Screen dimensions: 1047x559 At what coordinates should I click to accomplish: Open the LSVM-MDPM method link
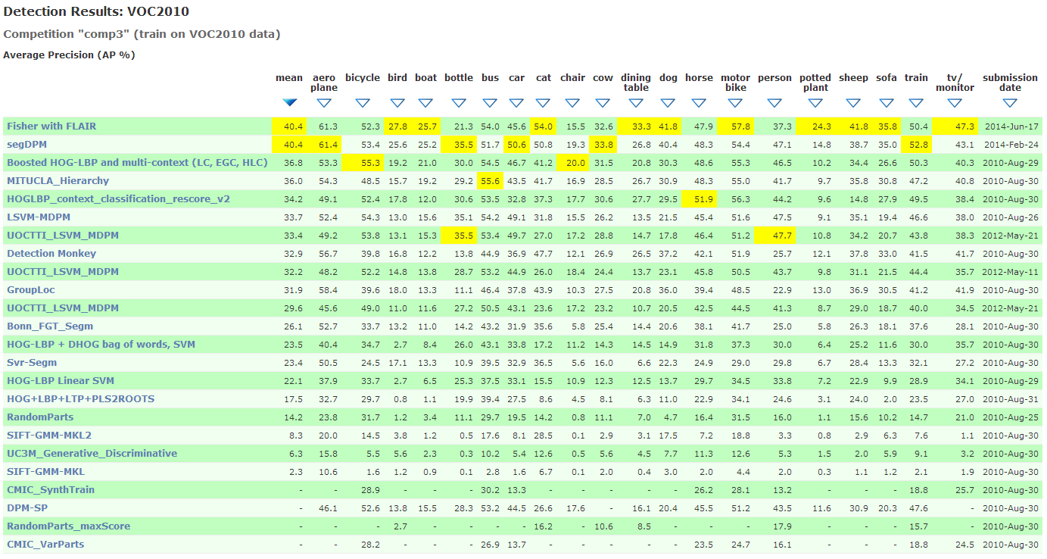click(x=38, y=217)
